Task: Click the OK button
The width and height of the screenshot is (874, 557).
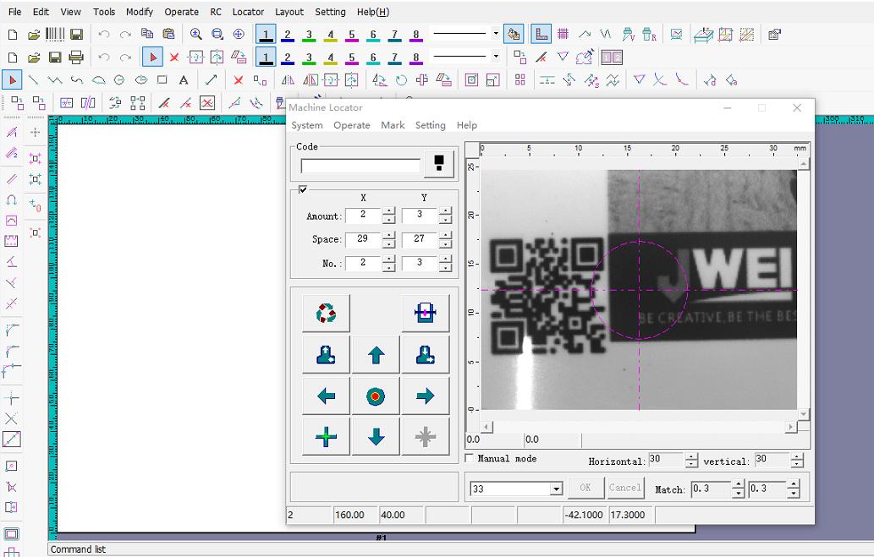Action: (585, 488)
